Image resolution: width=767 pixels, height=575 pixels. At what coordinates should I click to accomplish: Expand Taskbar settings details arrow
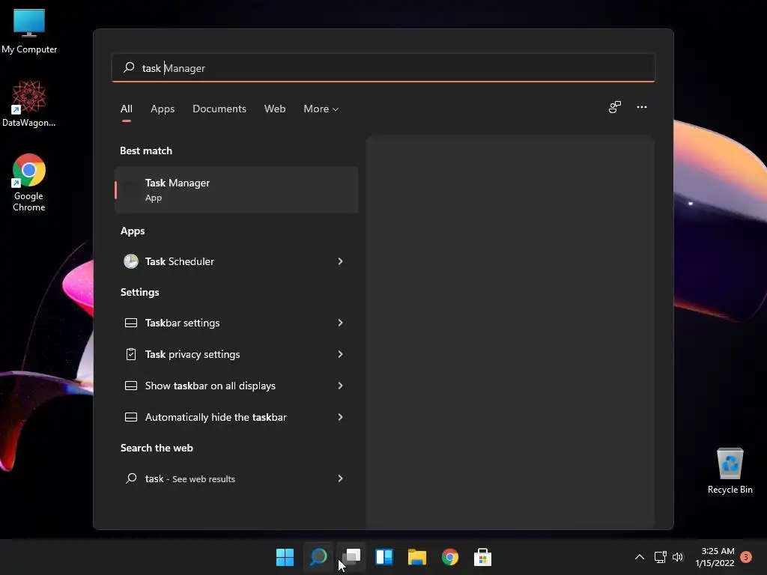point(341,323)
